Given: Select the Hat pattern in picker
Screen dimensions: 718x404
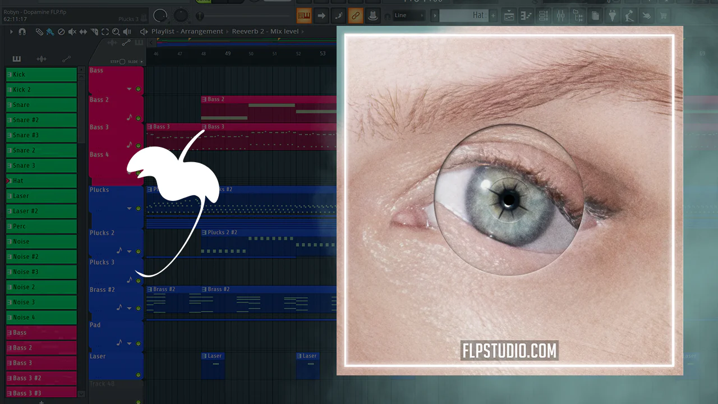Looking at the screenshot, I should [x=42, y=181].
